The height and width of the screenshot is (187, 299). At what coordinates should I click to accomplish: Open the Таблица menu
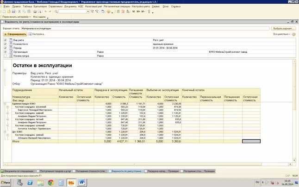(x=27, y=6)
